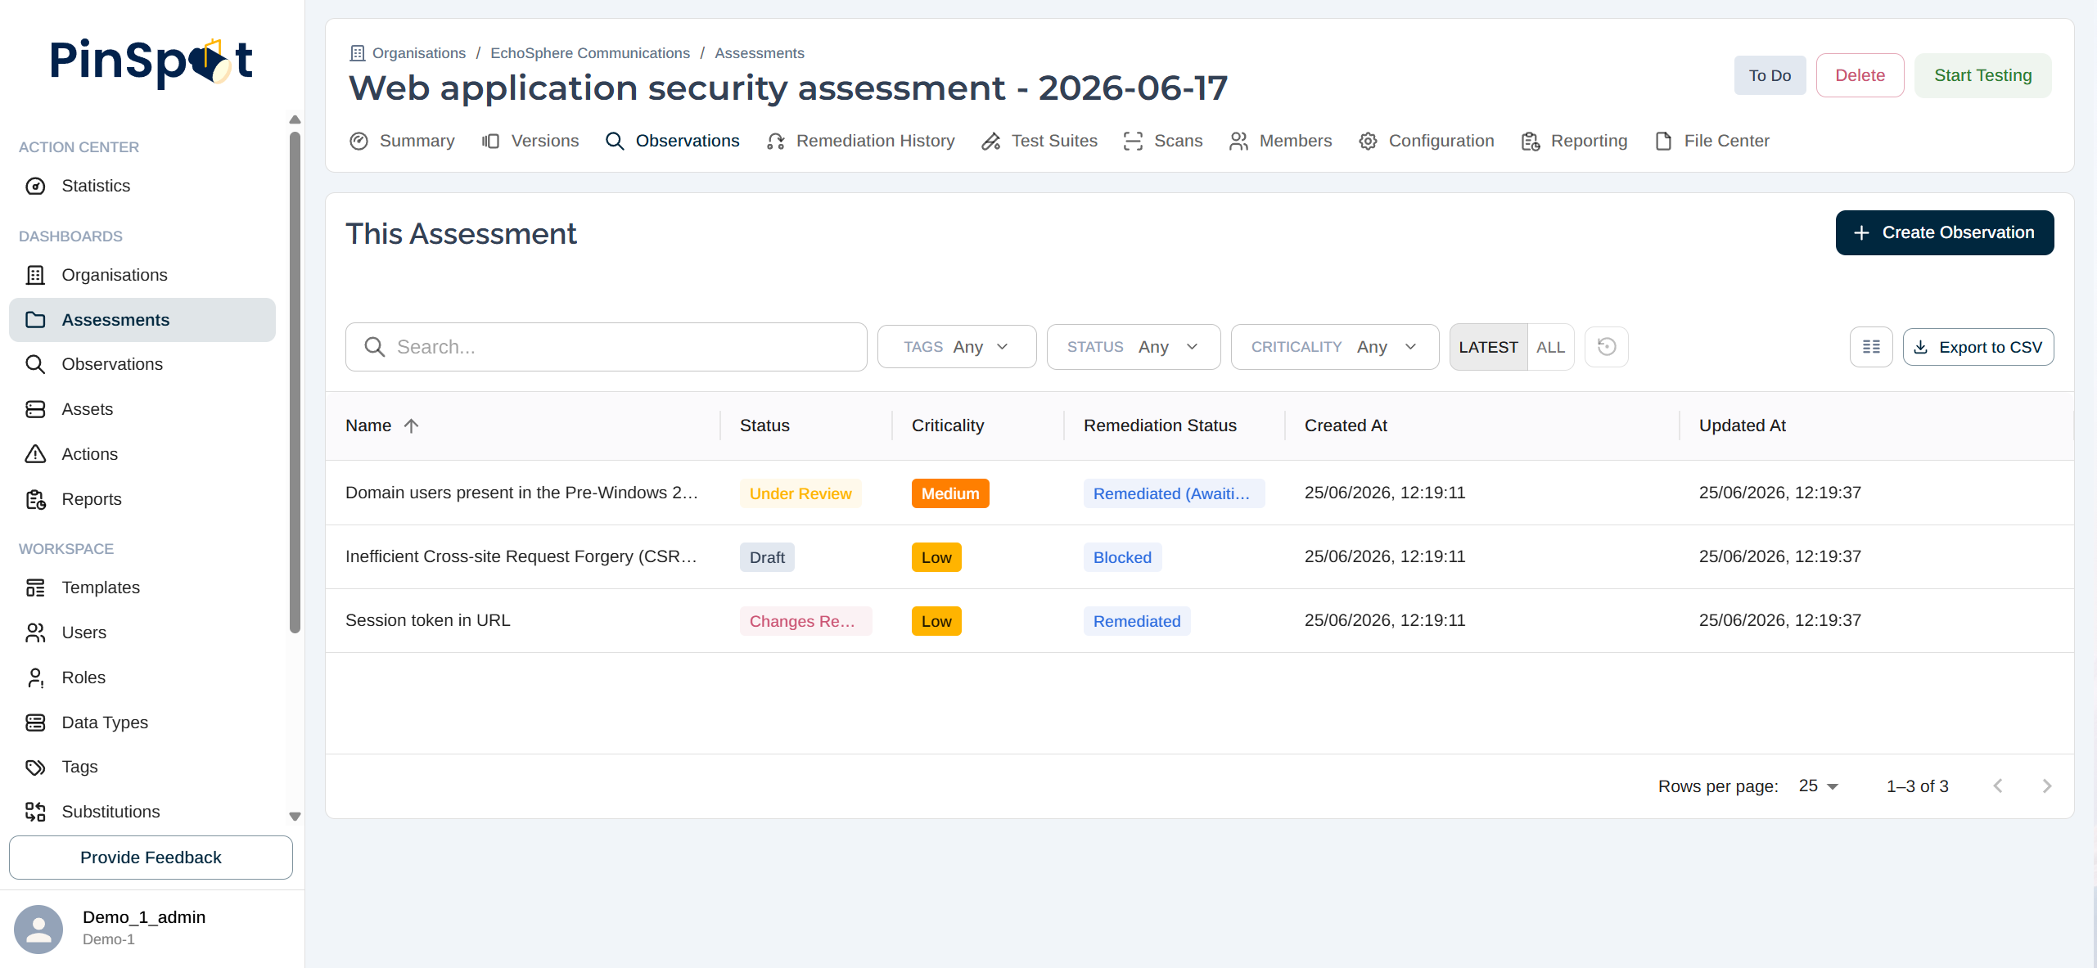This screenshot has width=2097, height=968.
Task: Open the CRITICALITY filter dropdown
Action: pyautogui.click(x=1335, y=347)
